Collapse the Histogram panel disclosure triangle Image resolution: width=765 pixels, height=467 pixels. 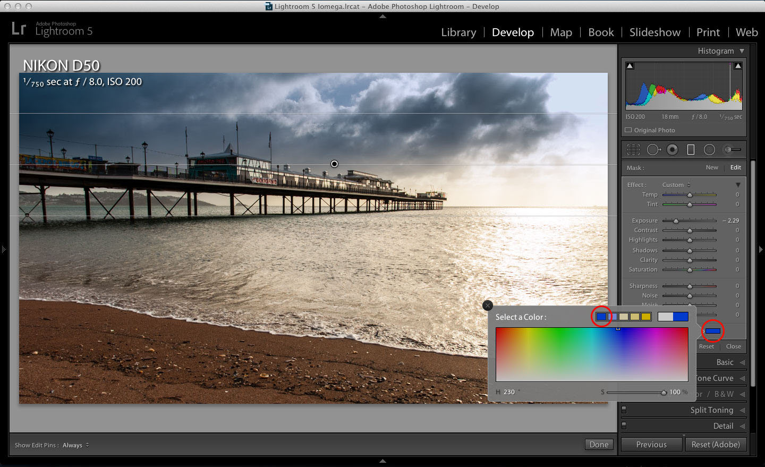[x=742, y=50]
